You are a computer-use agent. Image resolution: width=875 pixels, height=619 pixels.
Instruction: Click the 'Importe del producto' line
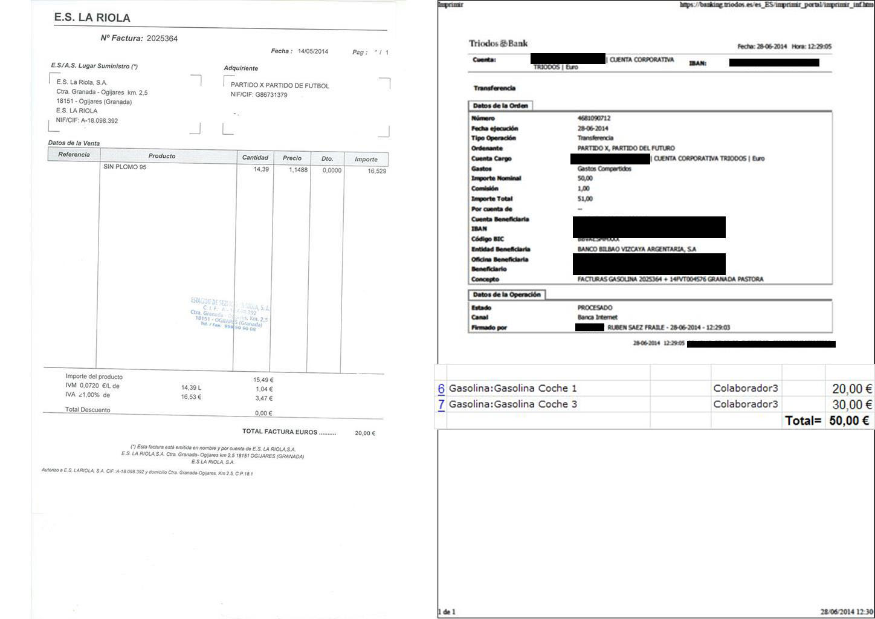point(94,377)
